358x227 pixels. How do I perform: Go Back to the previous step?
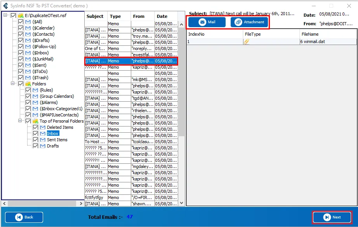(x=24, y=217)
